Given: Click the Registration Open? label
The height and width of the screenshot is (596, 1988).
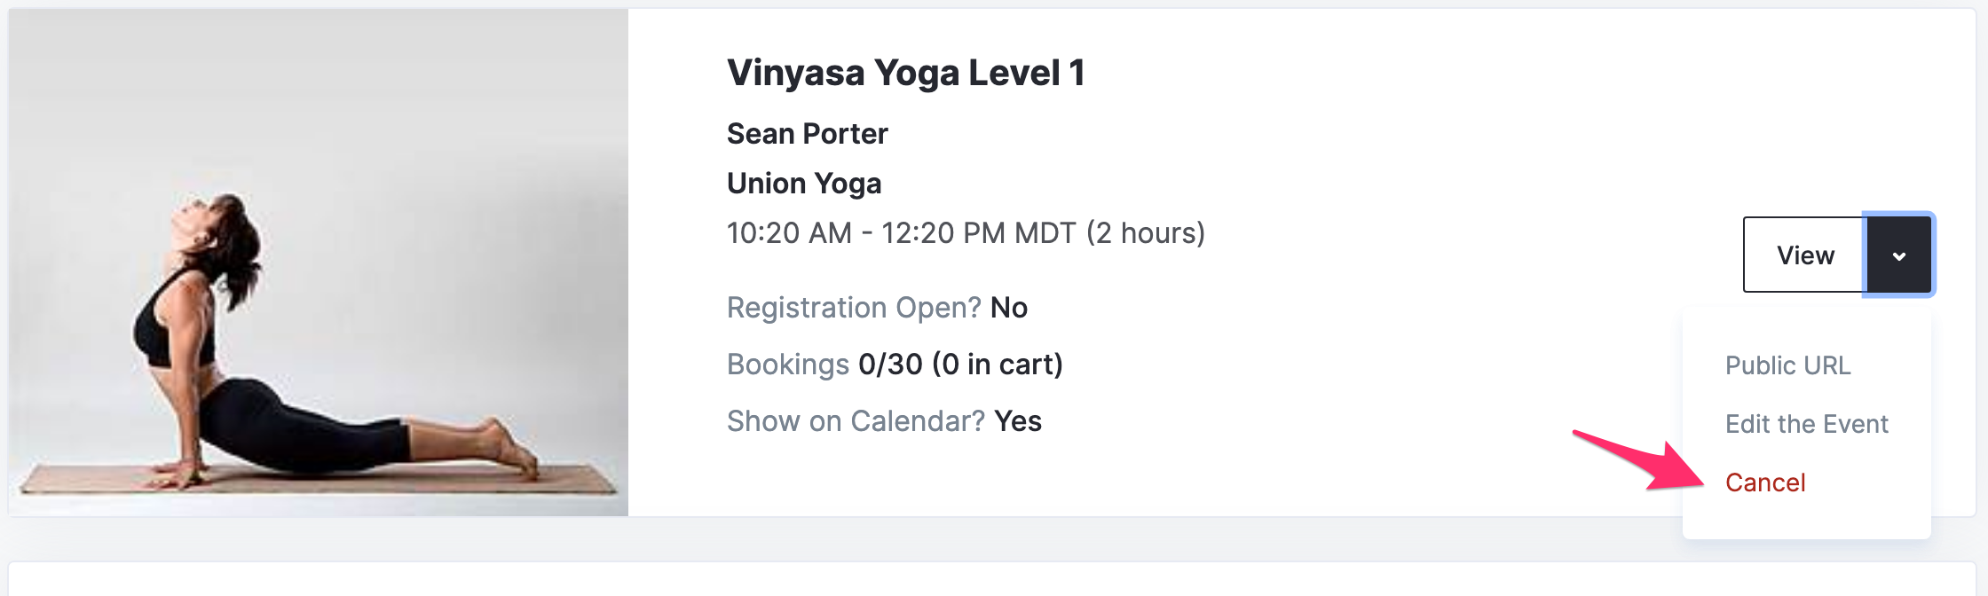Looking at the screenshot, I should coord(854,308).
